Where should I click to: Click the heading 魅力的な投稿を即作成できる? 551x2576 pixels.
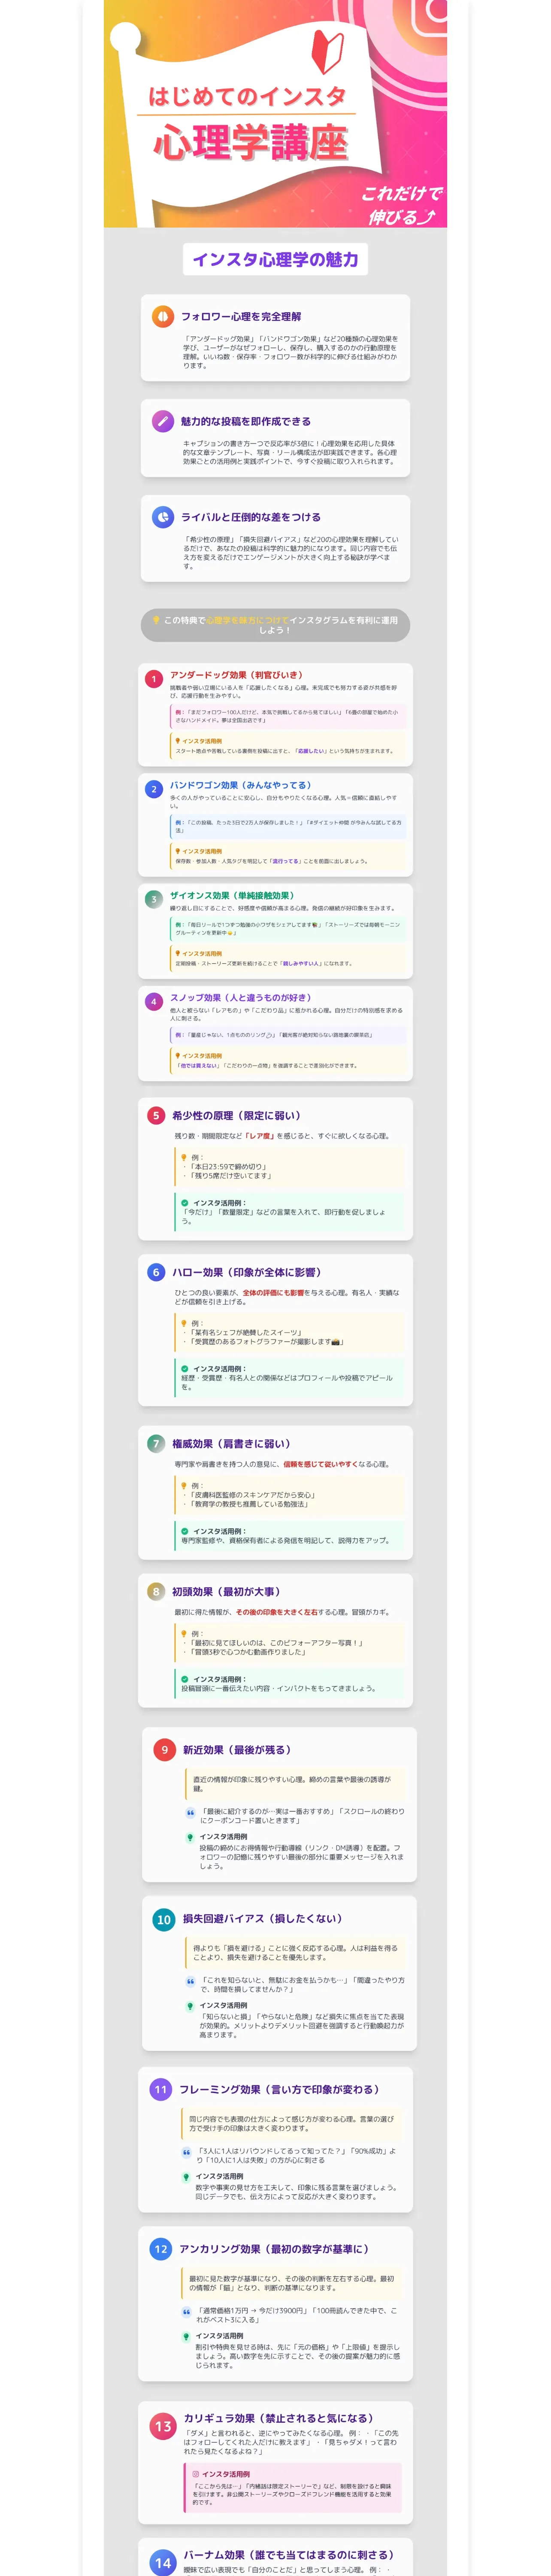click(x=246, y=421)
